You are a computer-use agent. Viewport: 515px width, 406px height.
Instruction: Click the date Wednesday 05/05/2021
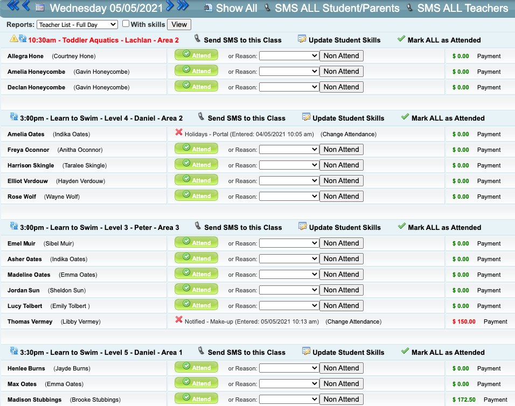click(106, 8)
